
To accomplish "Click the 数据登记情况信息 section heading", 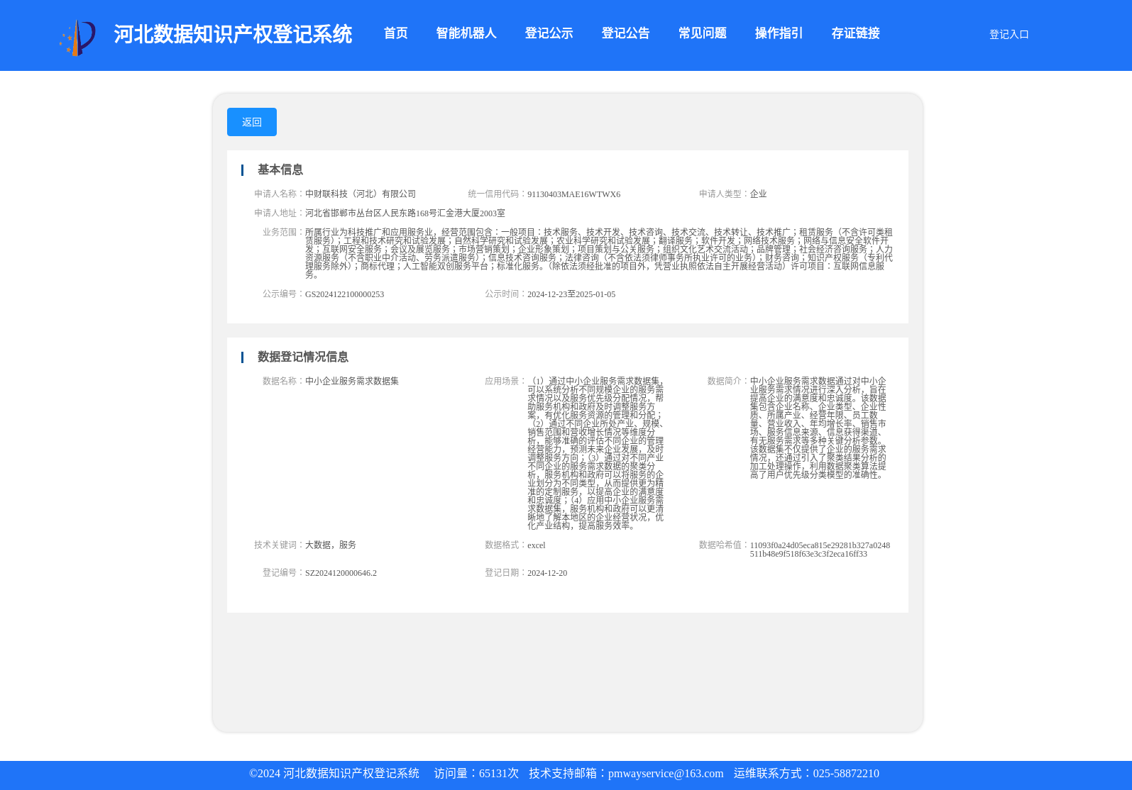I will click(302, 357).
